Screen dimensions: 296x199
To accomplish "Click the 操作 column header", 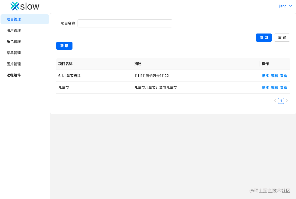I will click(x=275, y=64).
